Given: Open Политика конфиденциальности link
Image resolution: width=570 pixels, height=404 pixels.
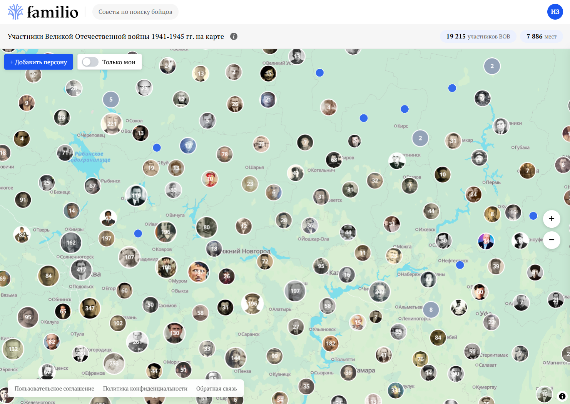Looking at the screenshot, I should pyautogui.click(x=145, y=389).
